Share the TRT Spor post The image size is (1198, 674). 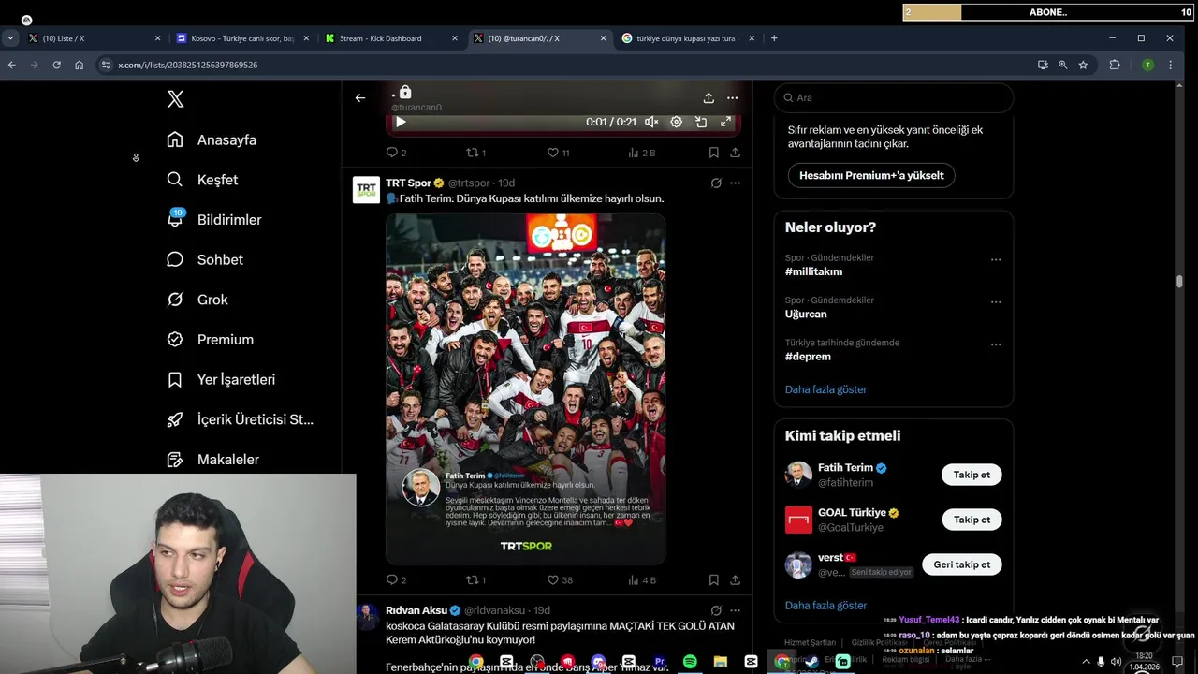735,580
